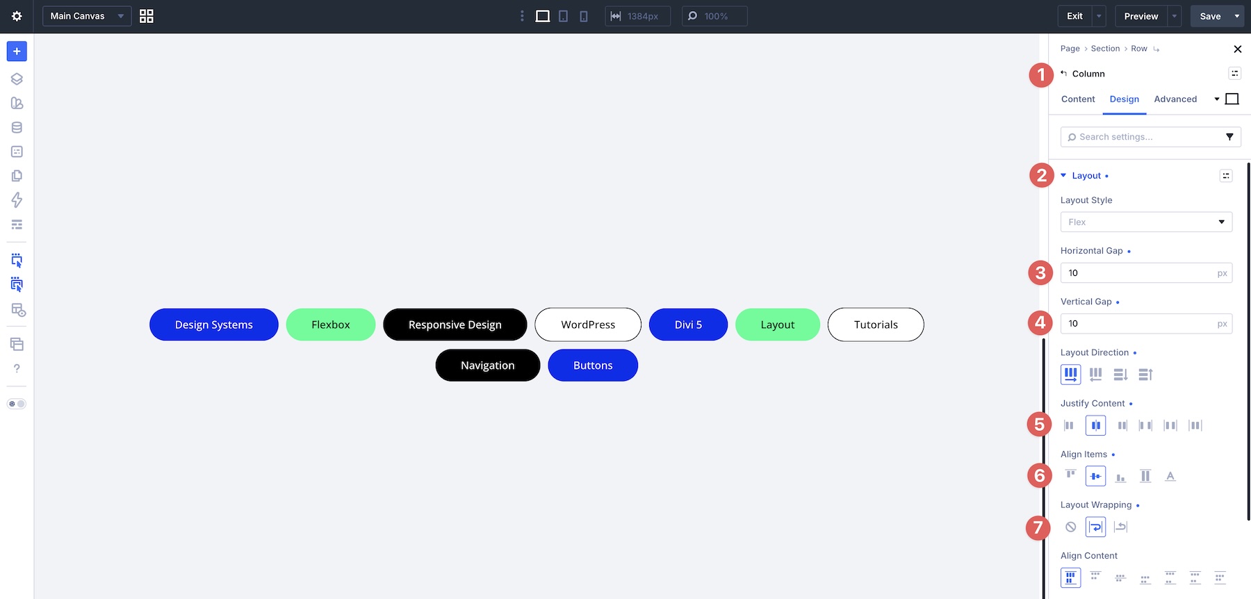
Task: Open the Layers panel icon in left sidebar
Action: click(17, 79)
